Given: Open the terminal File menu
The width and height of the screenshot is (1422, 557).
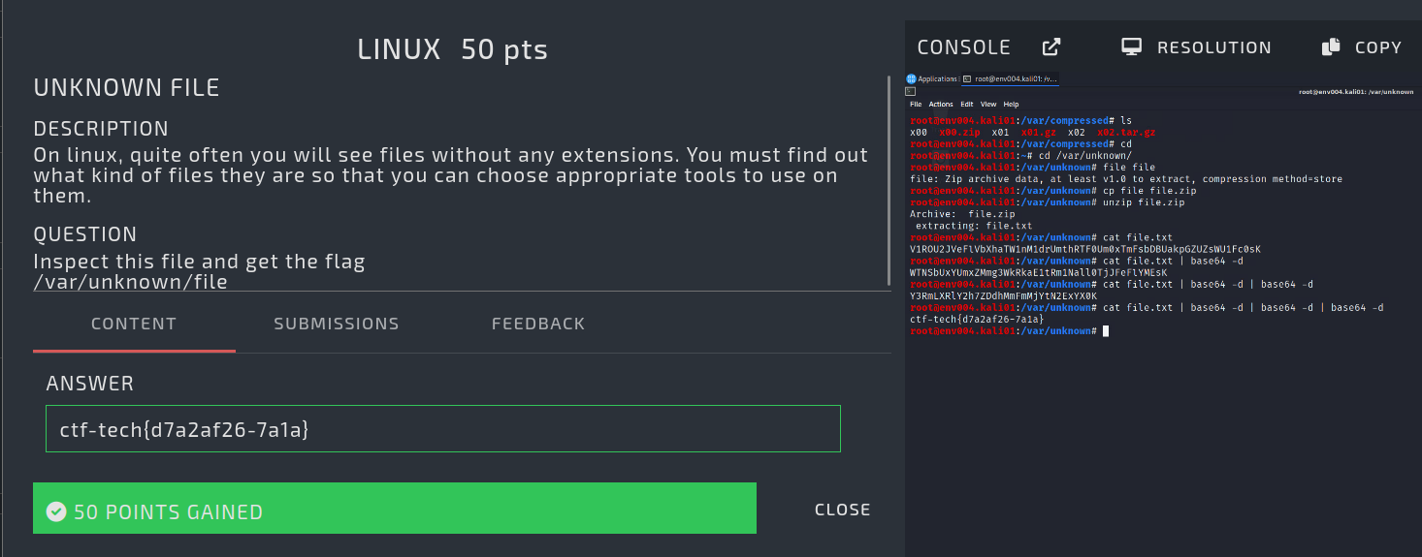Looking at the screenshot, I should click(x=916, y=104).
